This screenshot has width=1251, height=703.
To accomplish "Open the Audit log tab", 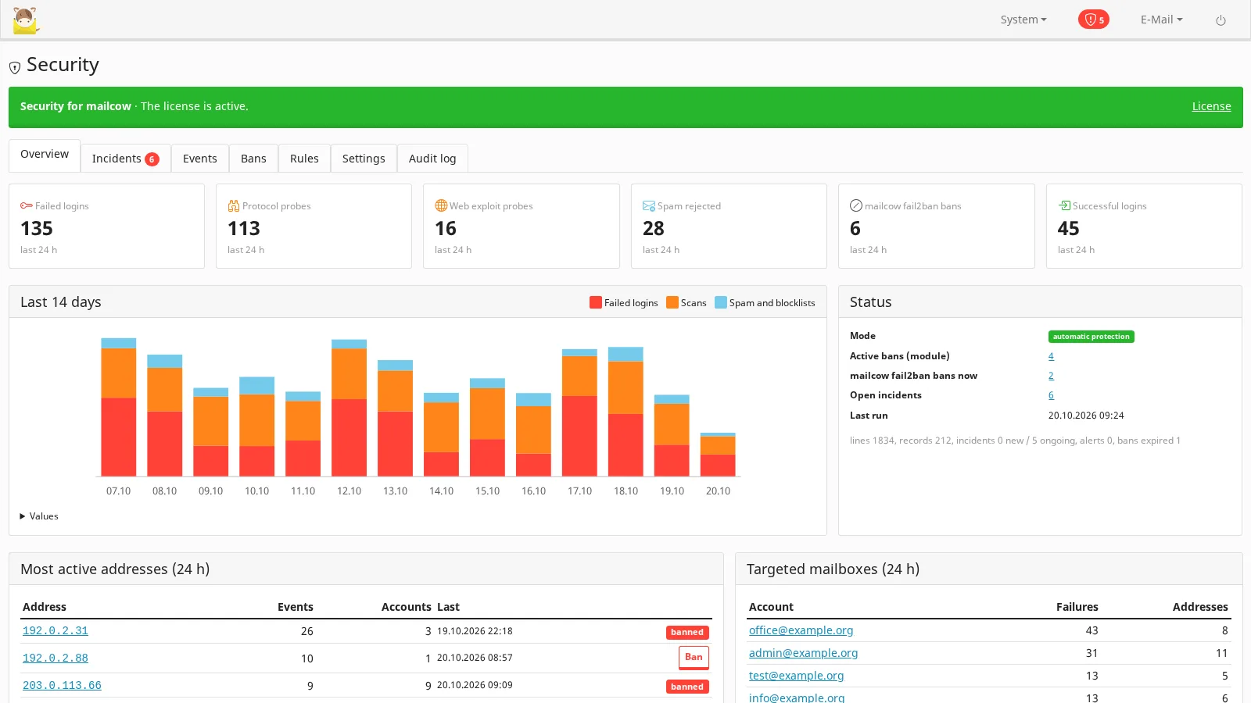I will click(x=432, y=159).
